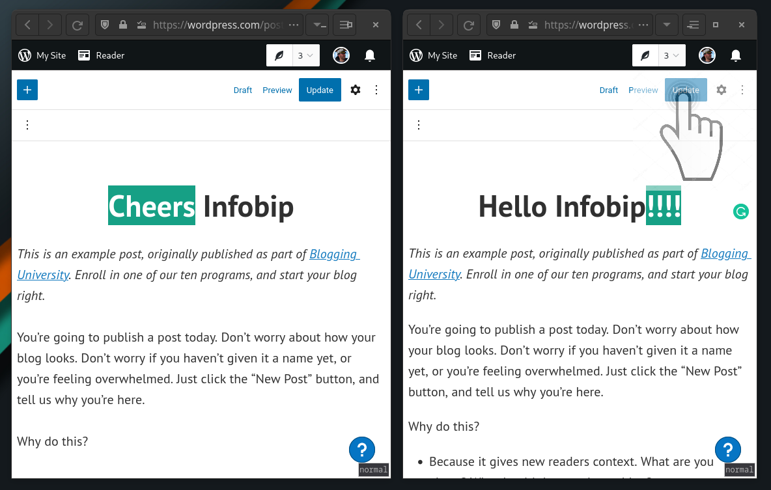
Task: Open notifications bell in left window
Action: 370,55
